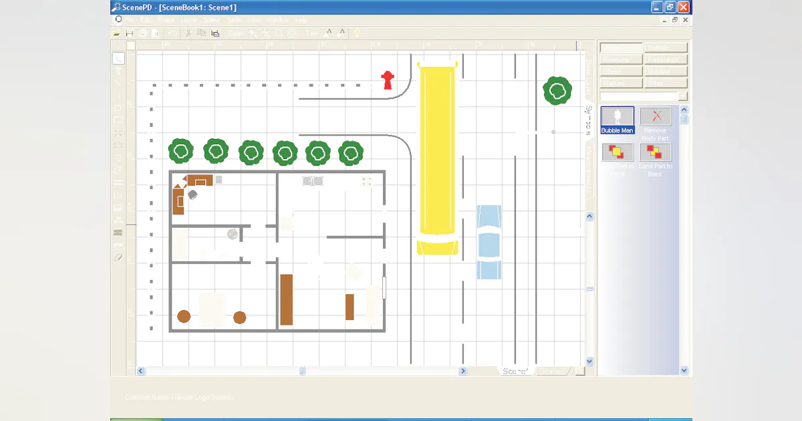The height and width of the screenshot is (421, 802).
Task: Copy selection using the toolbar copy icon
Action: [201, 33]
